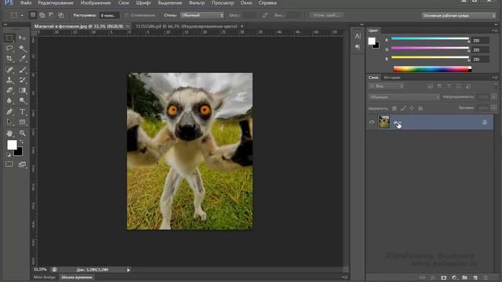The image size is (502, 282).
Task: Select the Dodge tool
Action: 22,100
